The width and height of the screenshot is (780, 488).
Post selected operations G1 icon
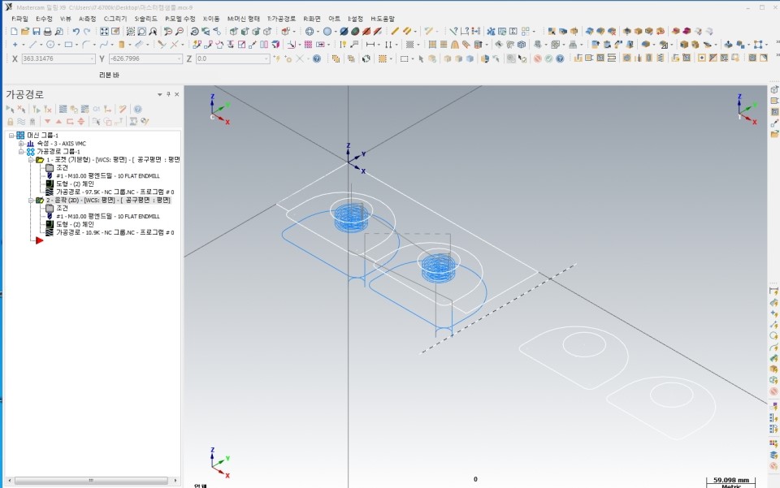(97, 109)
